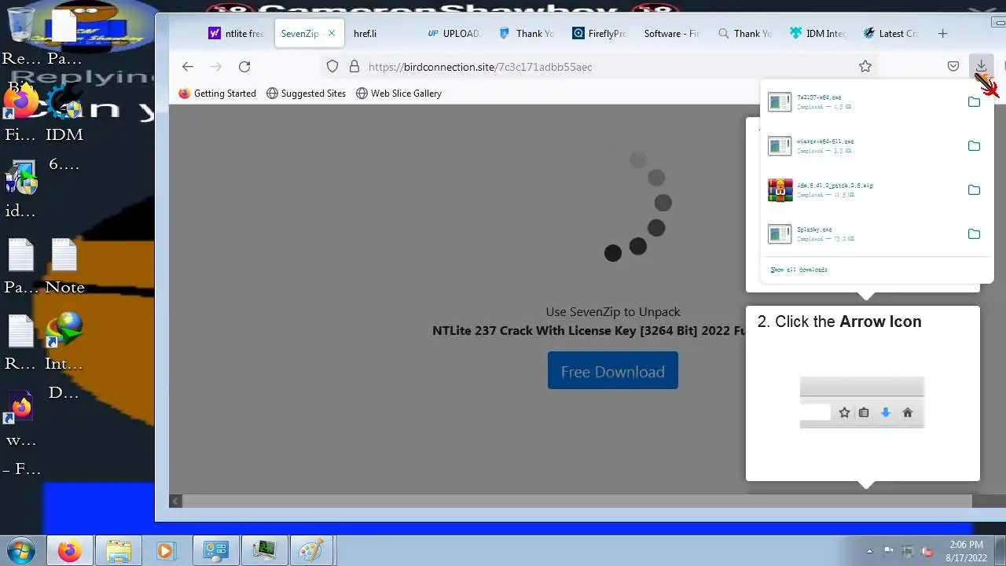Close the SevenZip tab
The image size is (1006, 566).
click(331, 34)
